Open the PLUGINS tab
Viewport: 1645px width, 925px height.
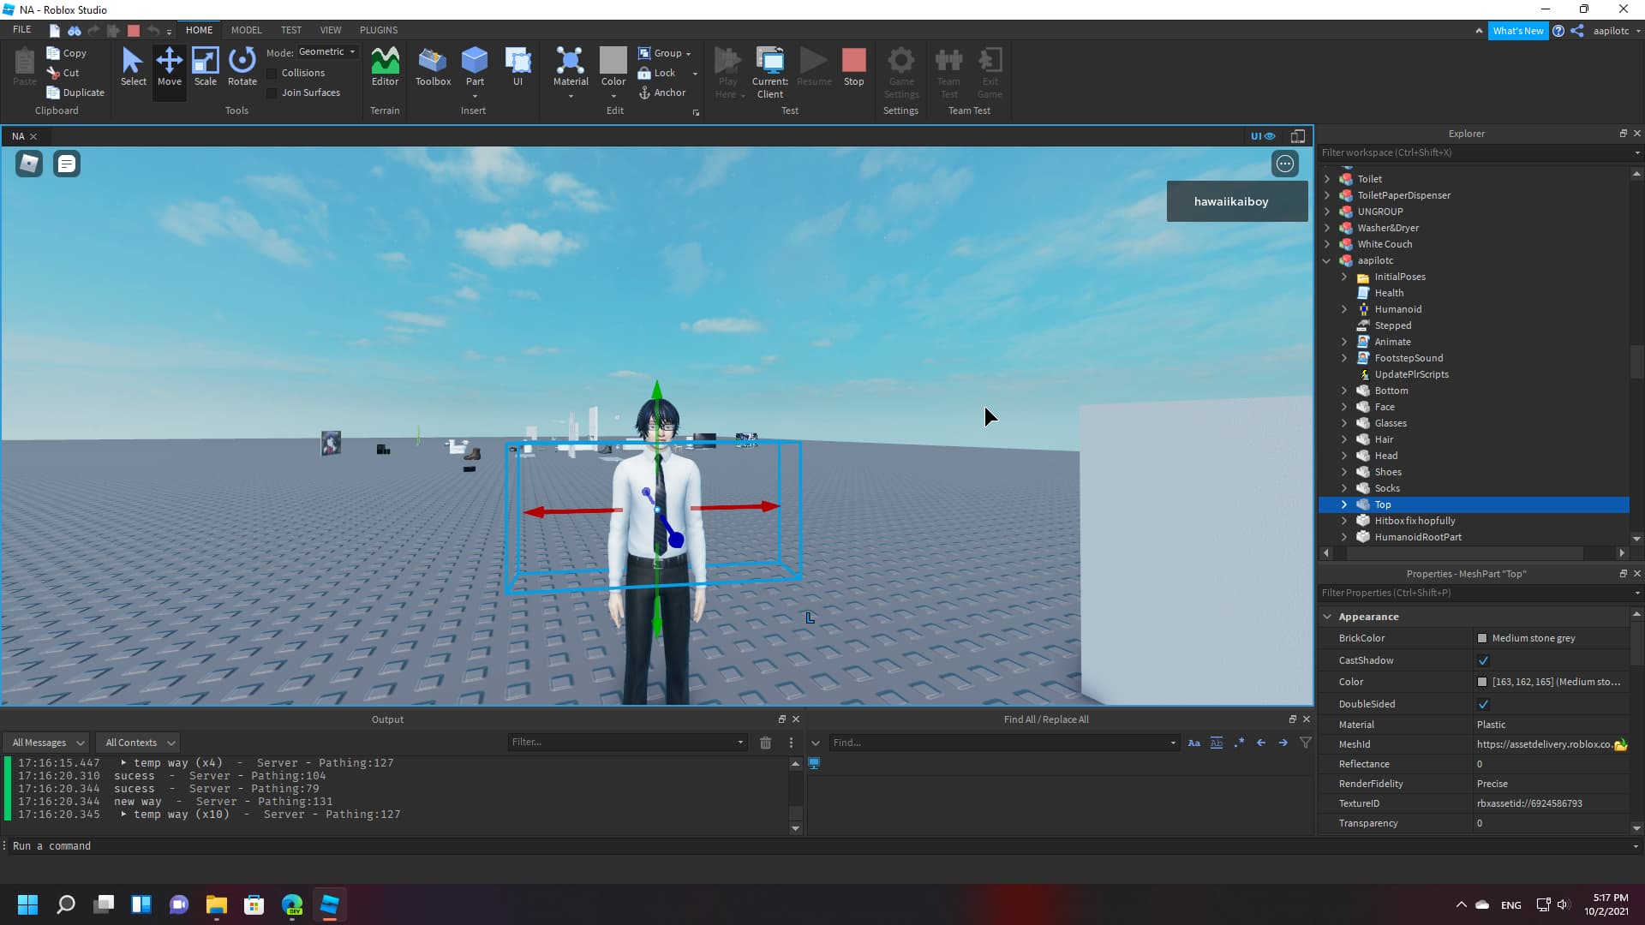point(379,29)
